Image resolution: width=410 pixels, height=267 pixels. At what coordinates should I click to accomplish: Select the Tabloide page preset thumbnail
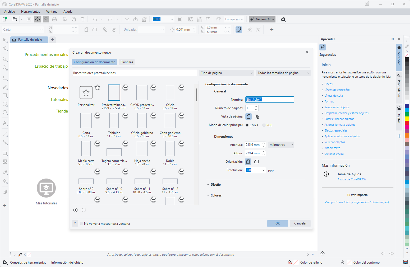[x=114, y=121]
